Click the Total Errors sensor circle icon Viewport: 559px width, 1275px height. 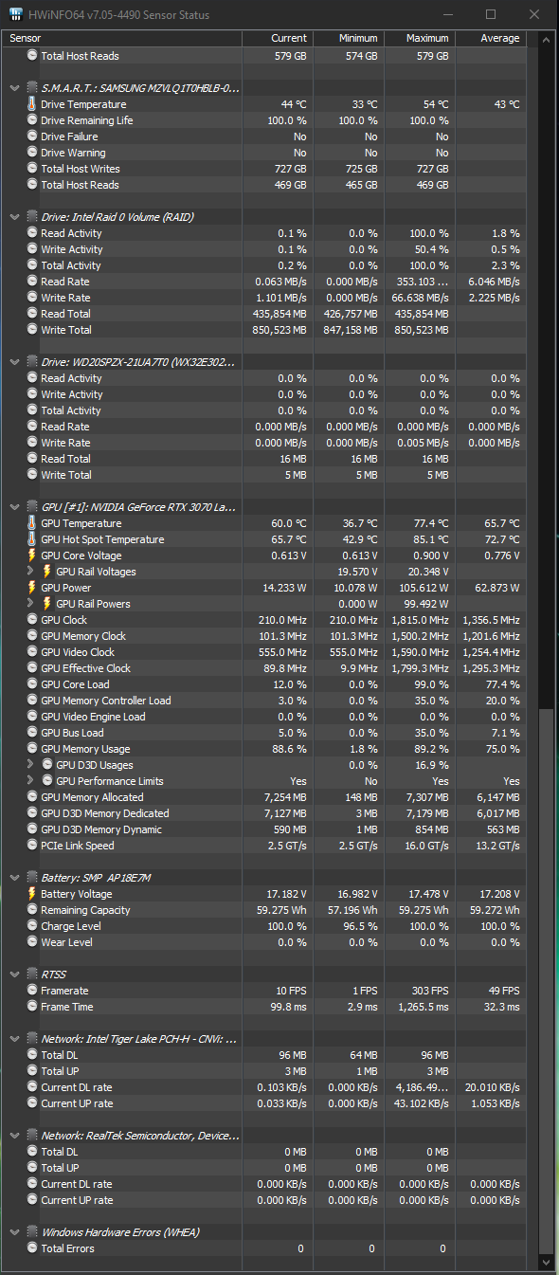(32, 1248)
